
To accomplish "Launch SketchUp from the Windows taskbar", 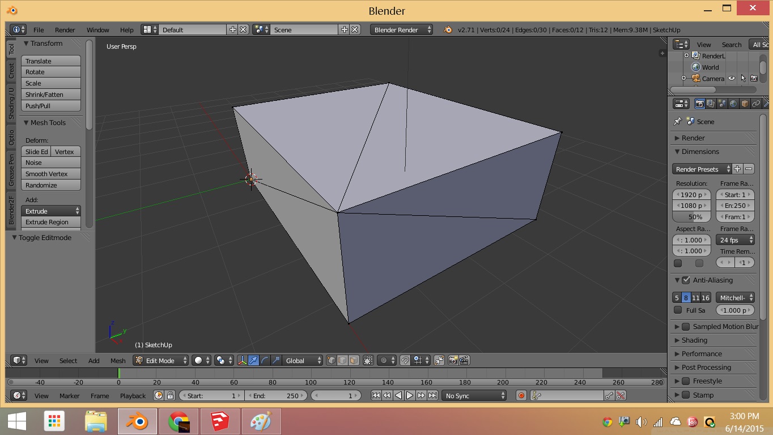I will [219, 421].
